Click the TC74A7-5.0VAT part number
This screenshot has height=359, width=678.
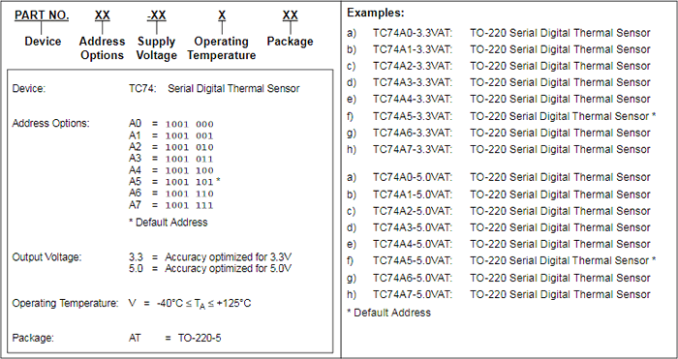point(413,294)
